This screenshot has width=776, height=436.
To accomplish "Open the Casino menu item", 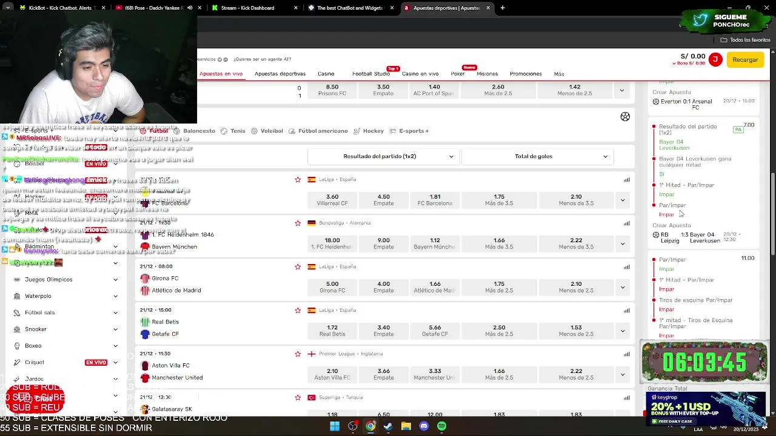I will (326, 74).
